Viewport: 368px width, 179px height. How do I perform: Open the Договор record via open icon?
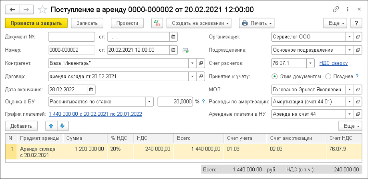pos(201,76)
